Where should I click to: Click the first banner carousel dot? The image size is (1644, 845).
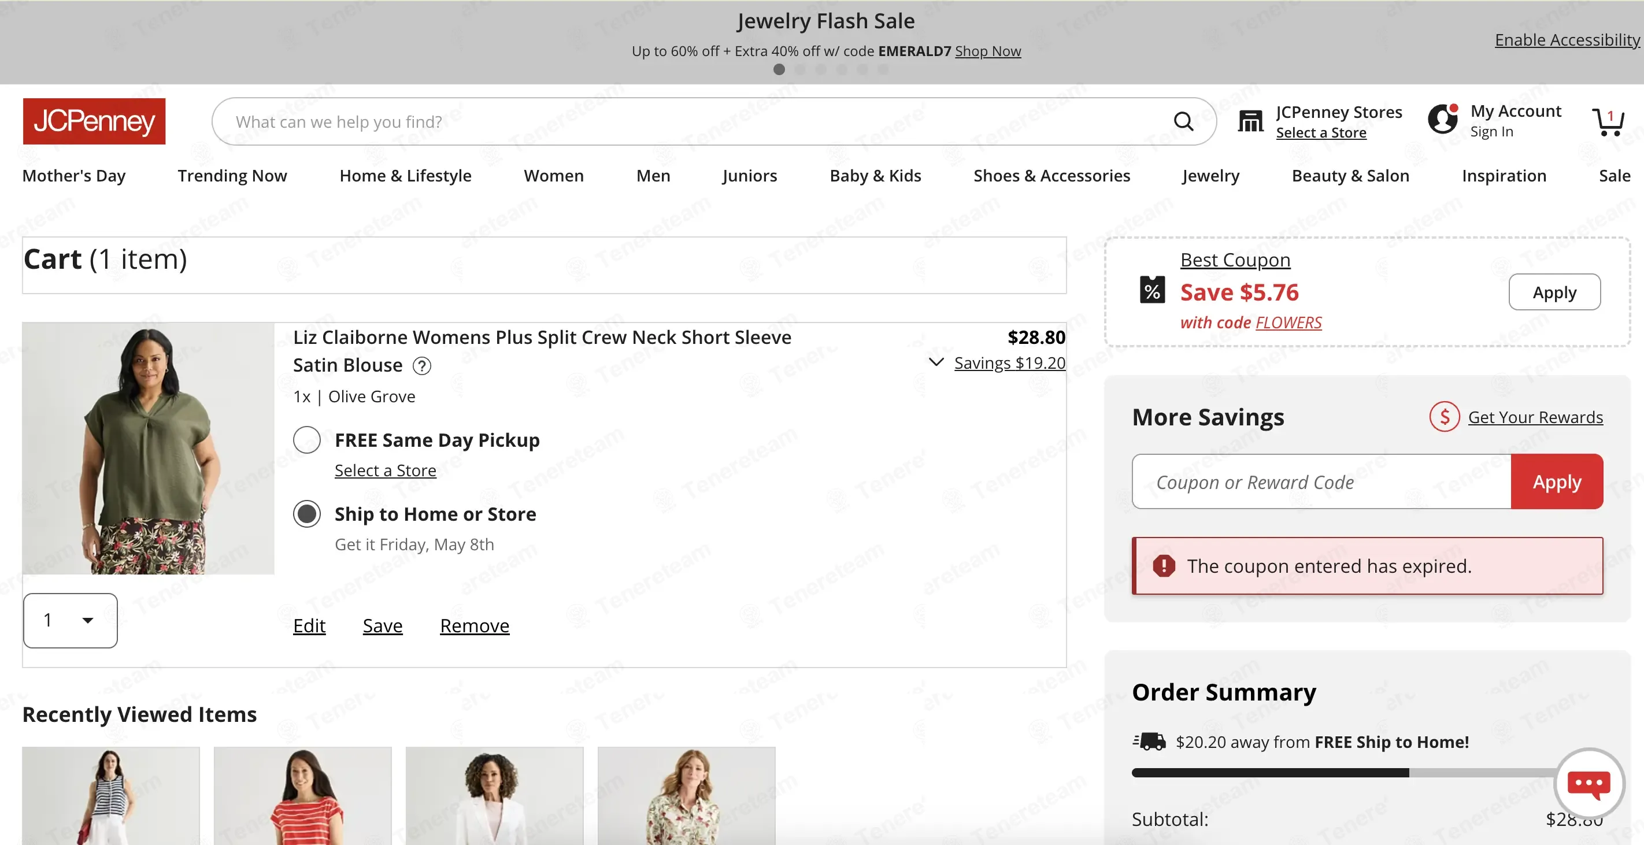point(779,69)
